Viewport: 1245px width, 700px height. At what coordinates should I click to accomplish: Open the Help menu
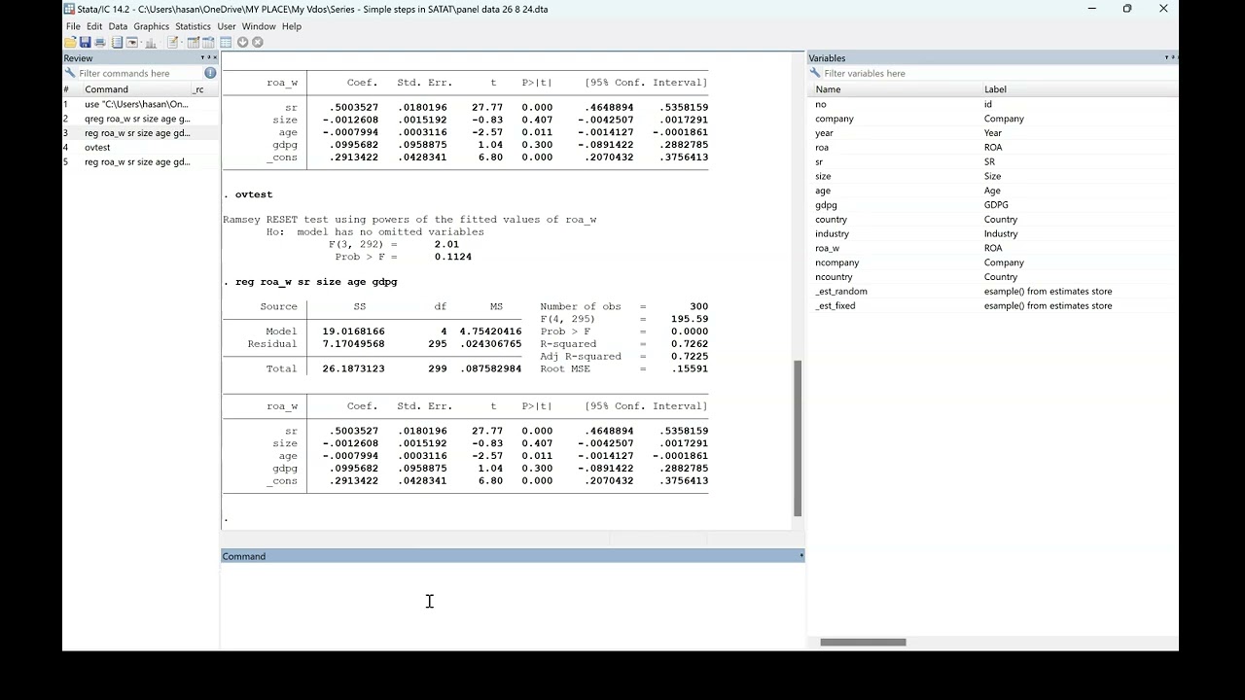(292, 26)
